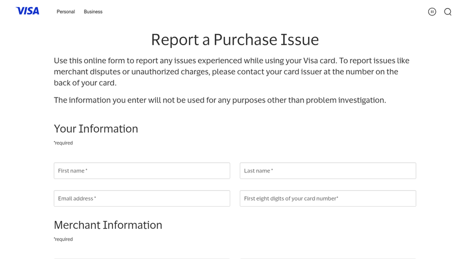Image resolution: width=470 pixels, height=259 pixels.
Task: Click '*required' under Your Information
Action: coord(63,143)
